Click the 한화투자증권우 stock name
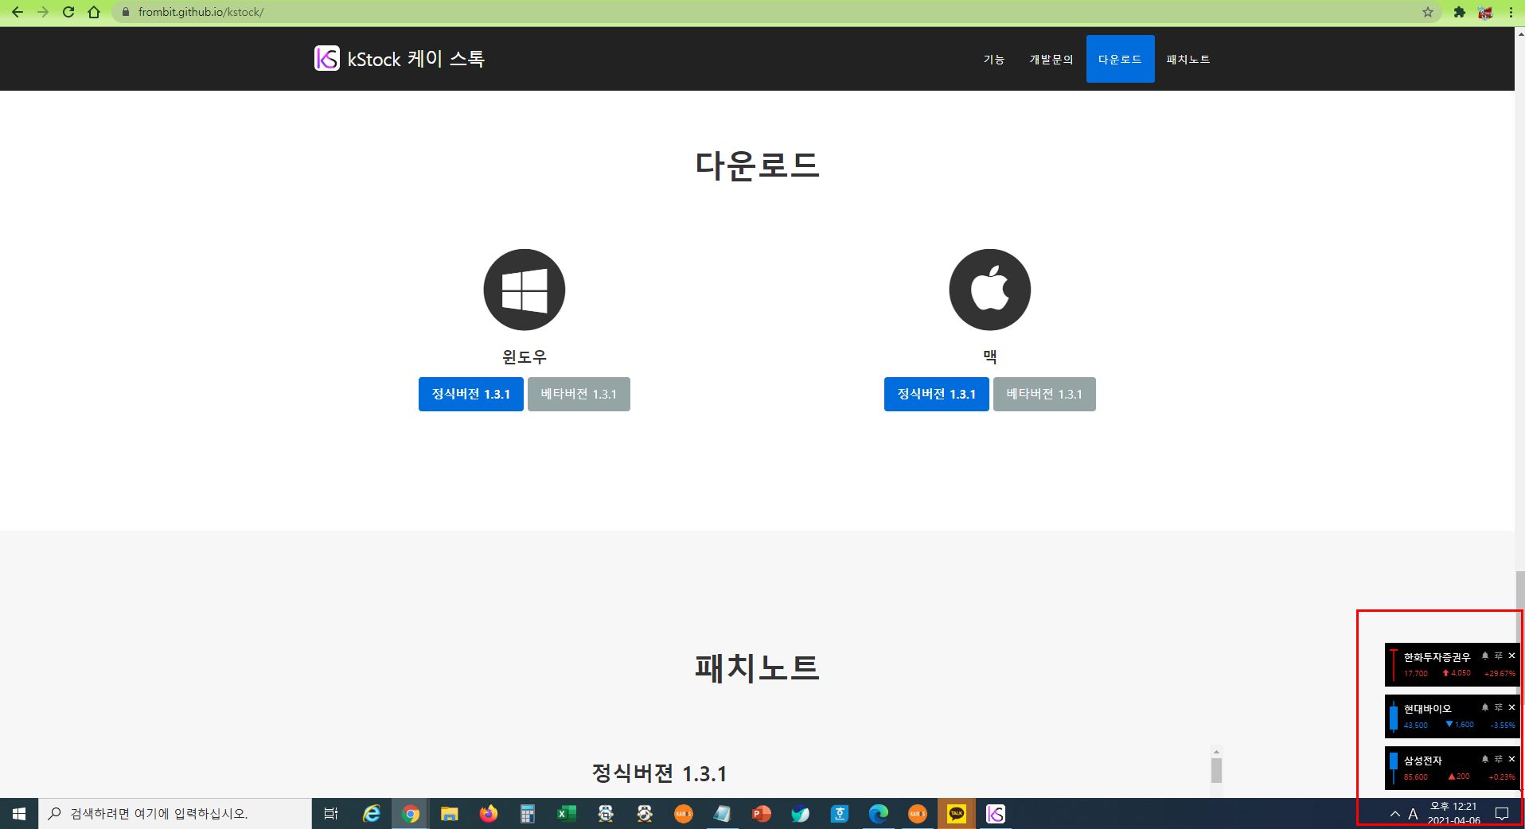 pyautogui.click(x=1437, y=657)
